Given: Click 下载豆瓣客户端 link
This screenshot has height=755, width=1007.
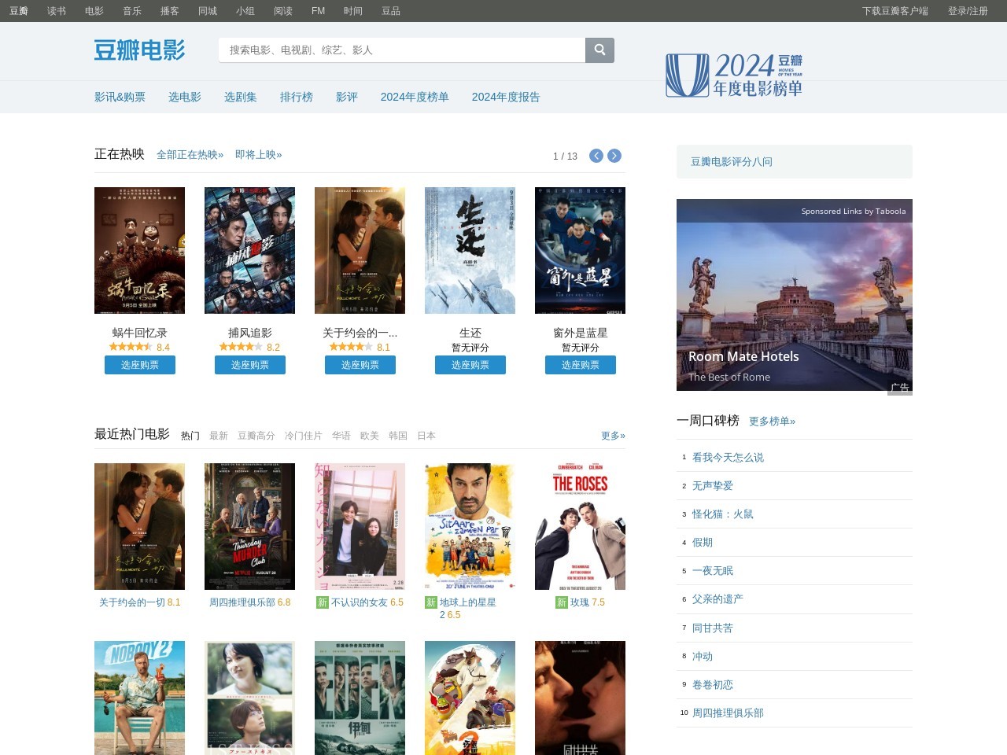Looking at the screenshot, I should pos(895,11).
